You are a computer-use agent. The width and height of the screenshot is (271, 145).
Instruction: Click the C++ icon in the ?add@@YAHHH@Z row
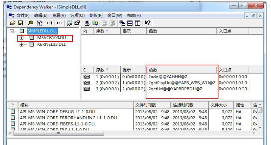pyautogui.click(x=87, y=77)
